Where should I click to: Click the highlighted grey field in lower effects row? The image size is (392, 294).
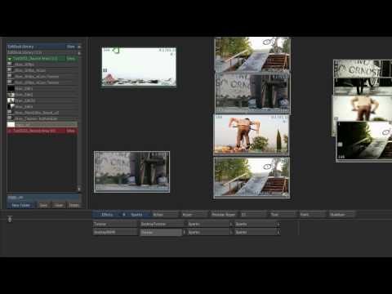[x=161, y=232]
